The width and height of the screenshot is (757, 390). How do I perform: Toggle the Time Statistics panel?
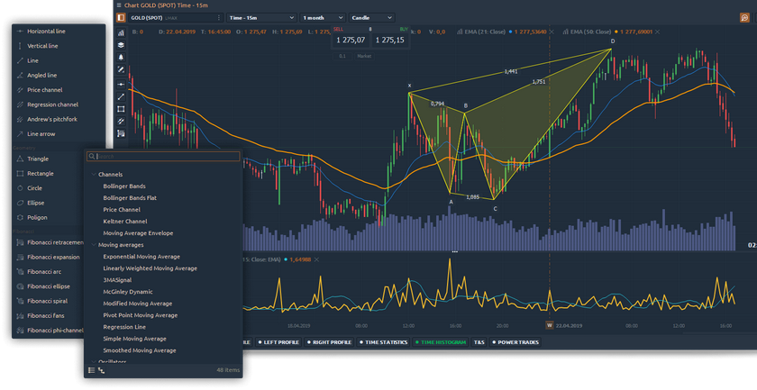coord(384,342)
